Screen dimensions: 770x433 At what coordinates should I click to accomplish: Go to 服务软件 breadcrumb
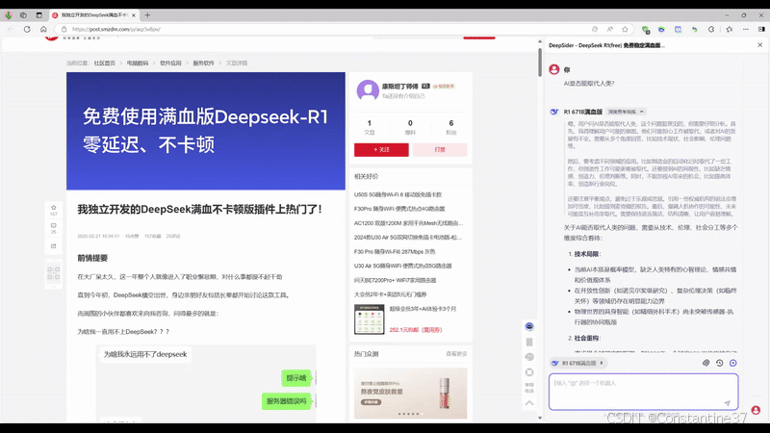pyautogui.click(x=203, y=63)
